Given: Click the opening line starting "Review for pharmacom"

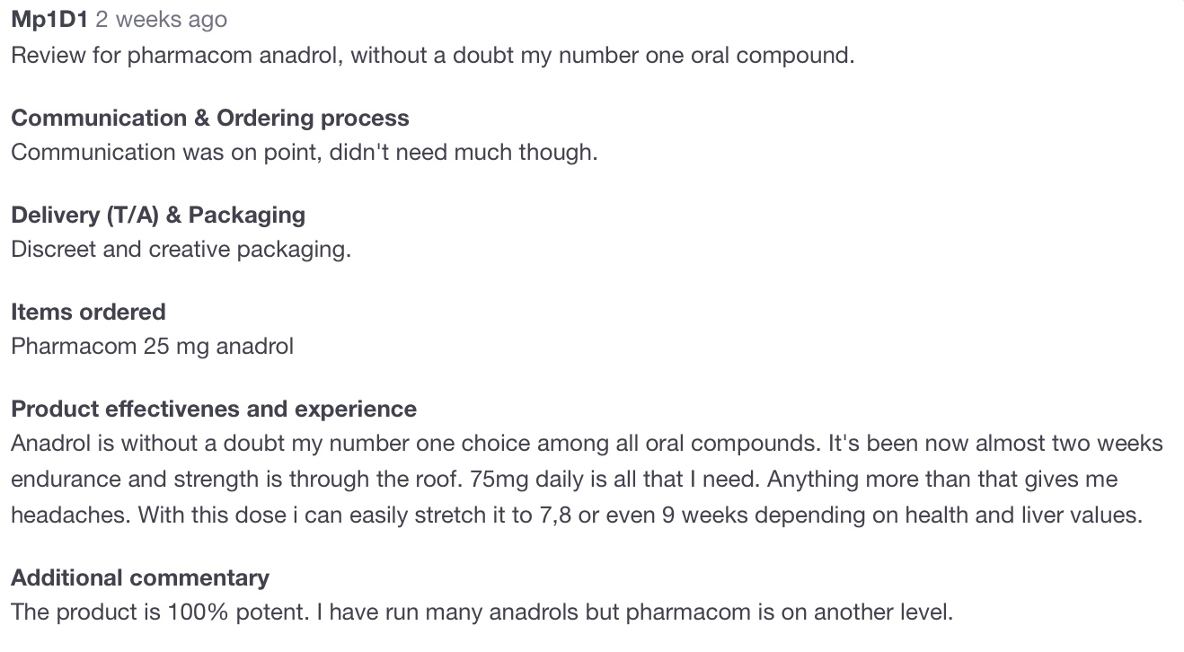Looking at the screenshot, I should 432,56.
